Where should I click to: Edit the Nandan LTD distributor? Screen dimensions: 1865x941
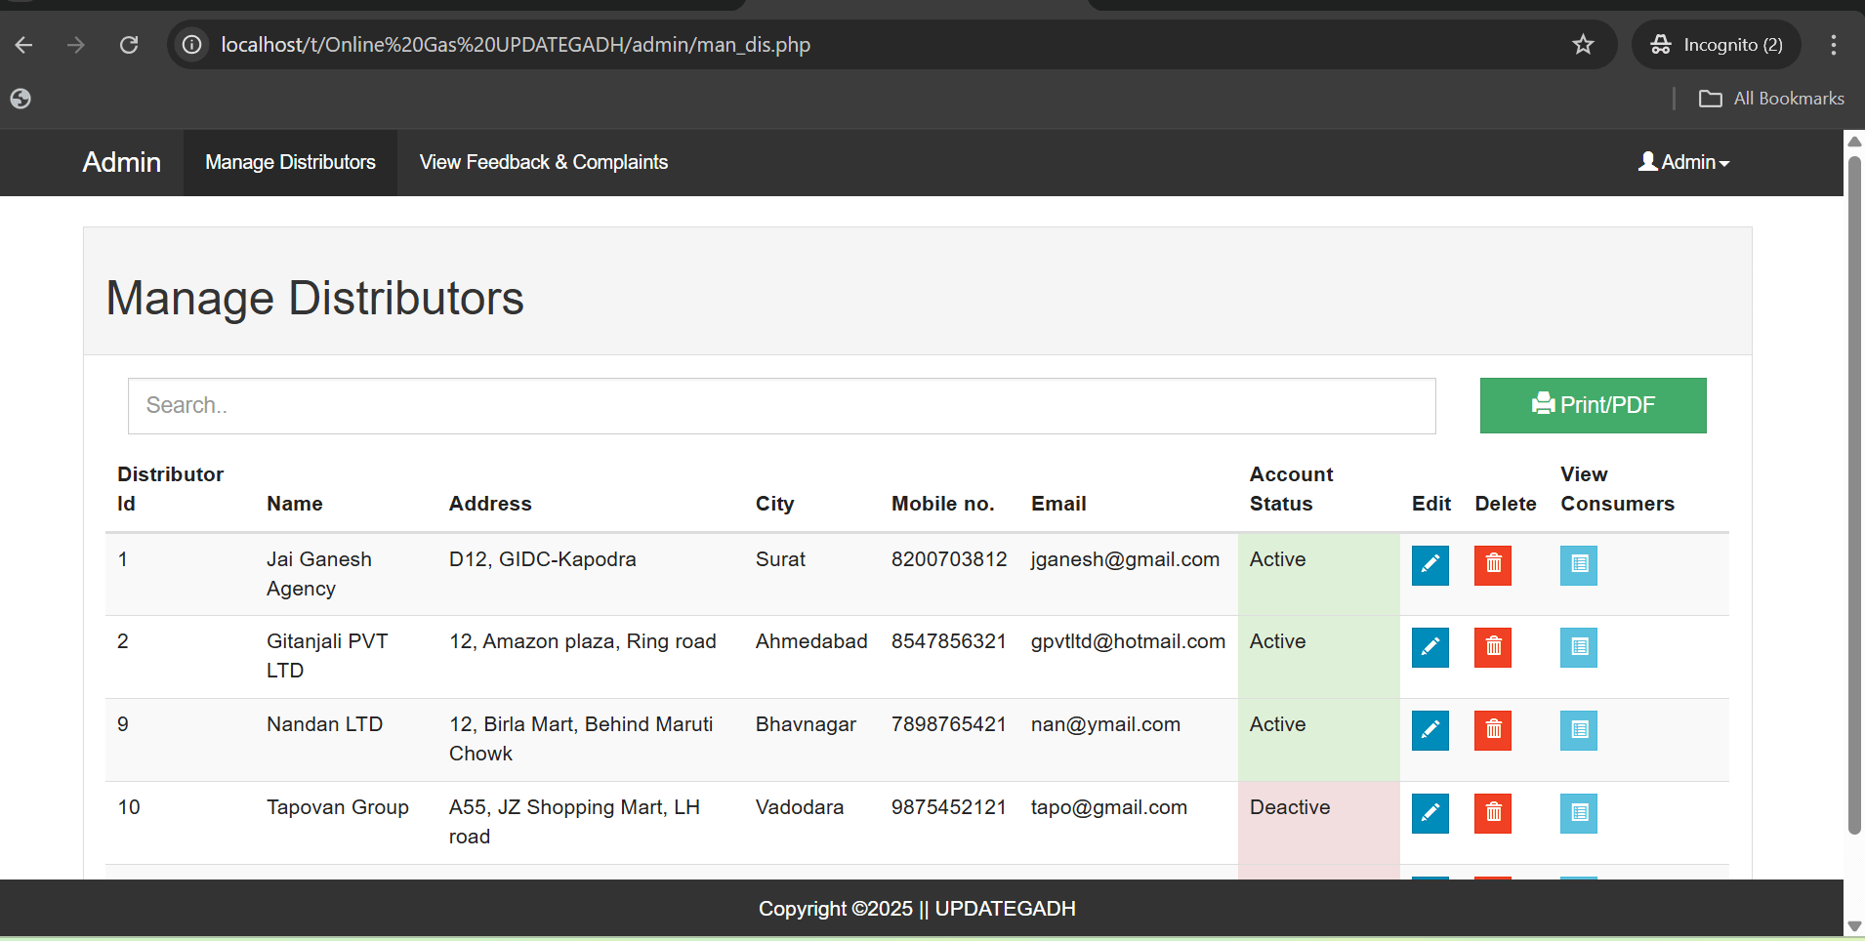click(1430, 730)
